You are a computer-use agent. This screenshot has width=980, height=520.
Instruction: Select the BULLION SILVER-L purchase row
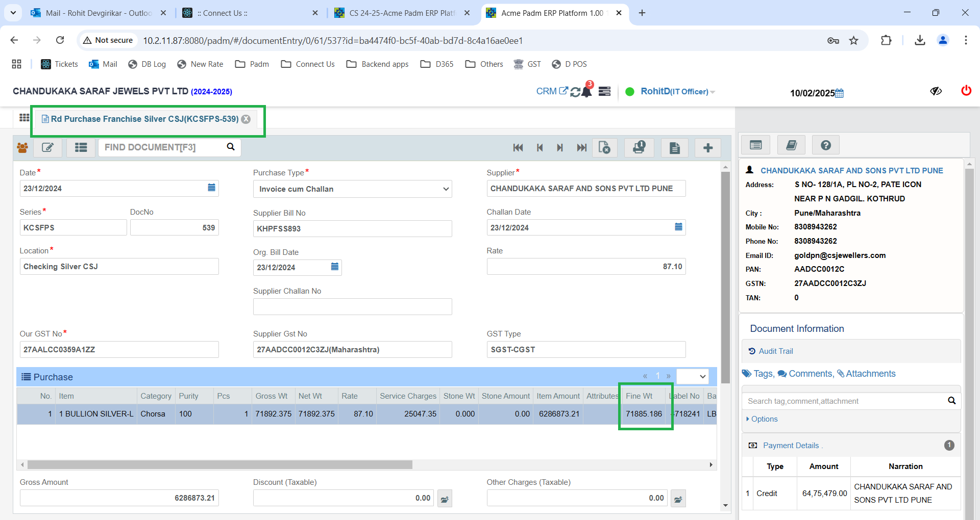[x=366, y=414]
